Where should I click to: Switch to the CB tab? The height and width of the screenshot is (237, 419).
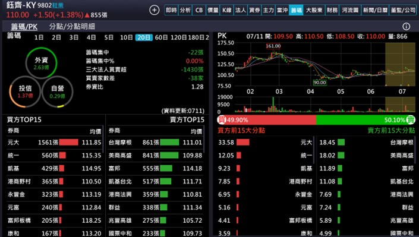click(199, 10)
